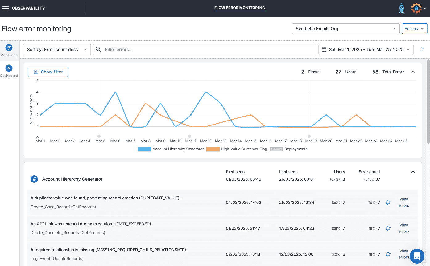Open the Synthetic Emails Org selector
This screenshot has width=430, height=266.
(x=345, y=29)
